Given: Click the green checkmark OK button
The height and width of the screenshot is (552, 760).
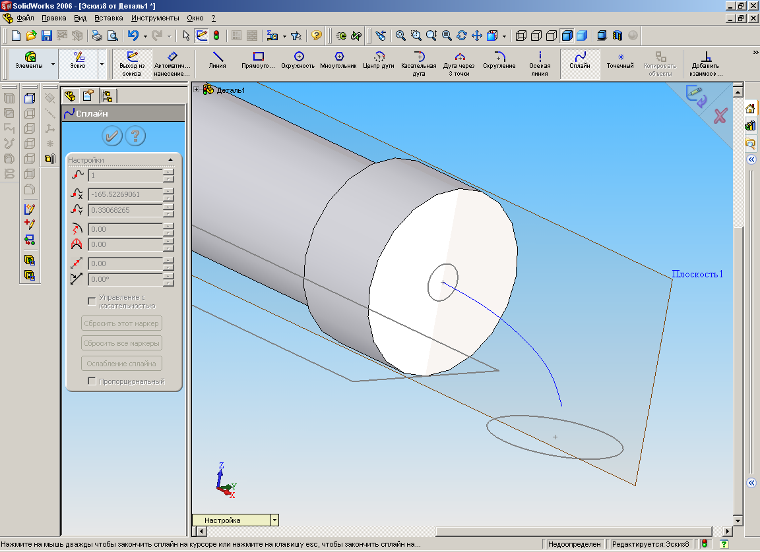Looking at the screenshot, I should 111,136.
